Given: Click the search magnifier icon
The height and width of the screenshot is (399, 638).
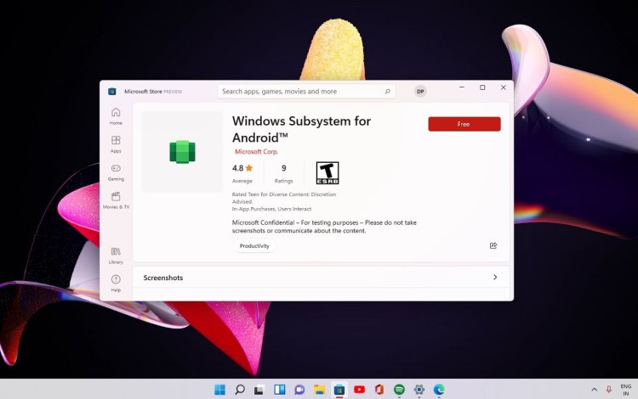Looking at the screenshot, I should click(388, 92).
